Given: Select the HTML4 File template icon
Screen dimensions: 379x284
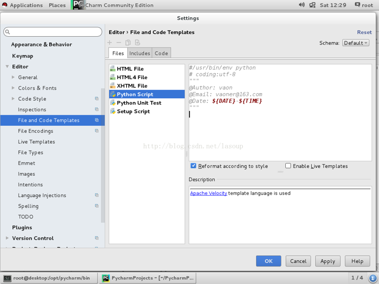Looking at the screenshot, I should tap(113, 77).
